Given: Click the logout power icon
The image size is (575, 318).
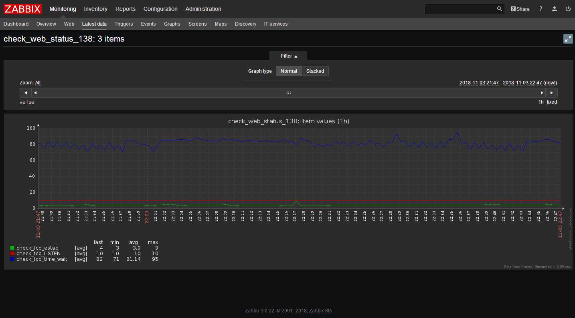Looking at the screenshot, I should 568,9.
